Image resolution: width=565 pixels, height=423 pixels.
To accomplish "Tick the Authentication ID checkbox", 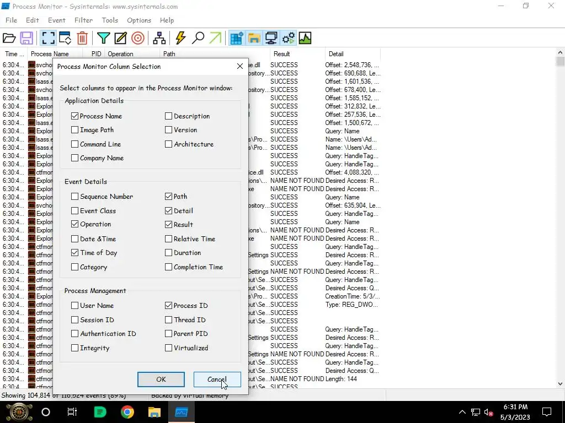I will tap(74, 333).
